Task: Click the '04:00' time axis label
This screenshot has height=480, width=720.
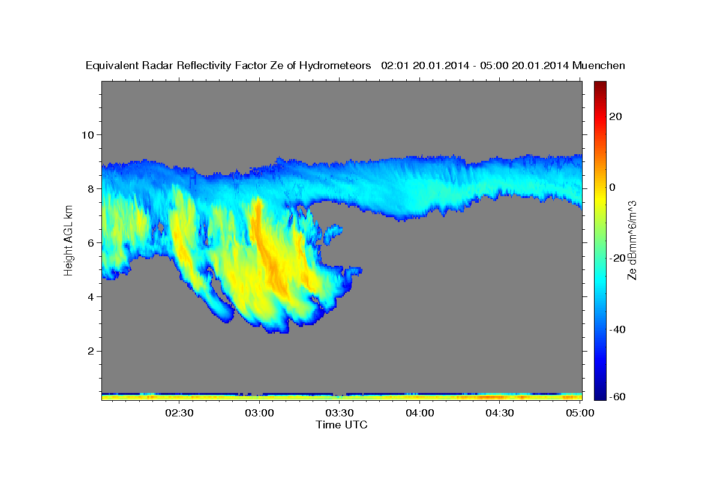Action: coord(420,412)
